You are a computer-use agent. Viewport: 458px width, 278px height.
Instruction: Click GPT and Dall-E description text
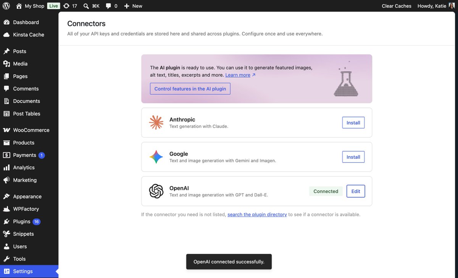[x=219, y=195]
